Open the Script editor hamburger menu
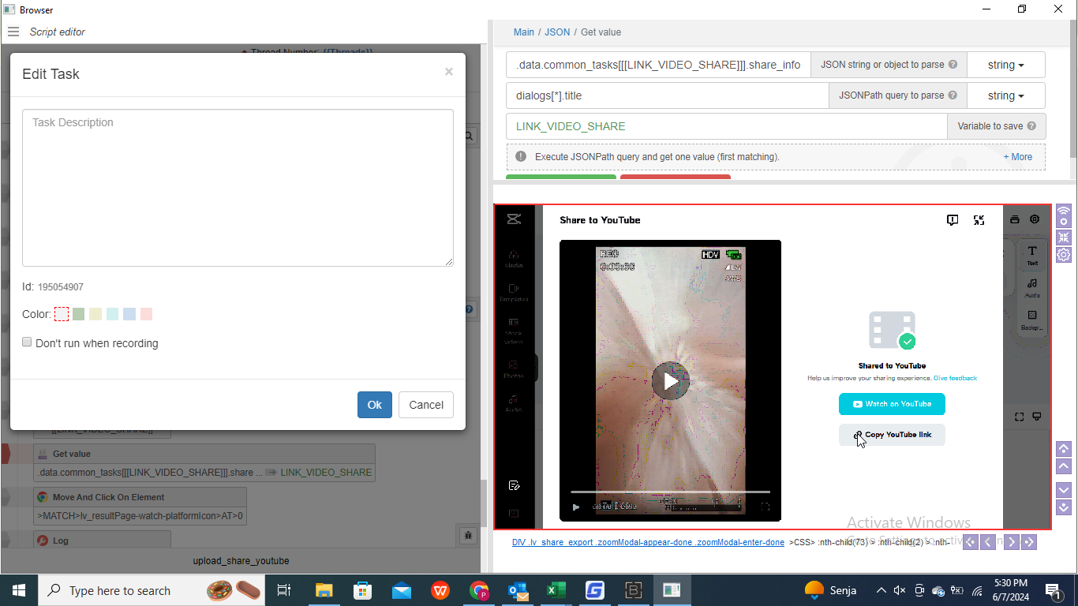This screenshot has height=606, width=1078. click(13, 32)
